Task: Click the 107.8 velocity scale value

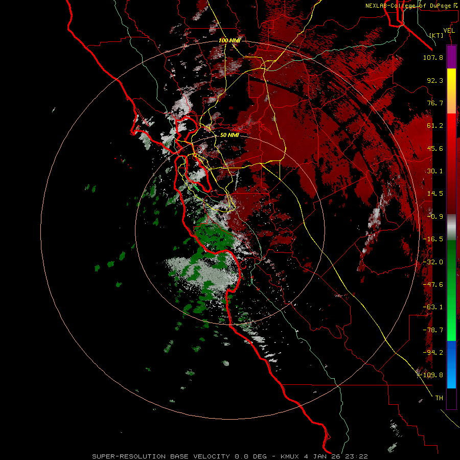Action: (x=433, y=57)
